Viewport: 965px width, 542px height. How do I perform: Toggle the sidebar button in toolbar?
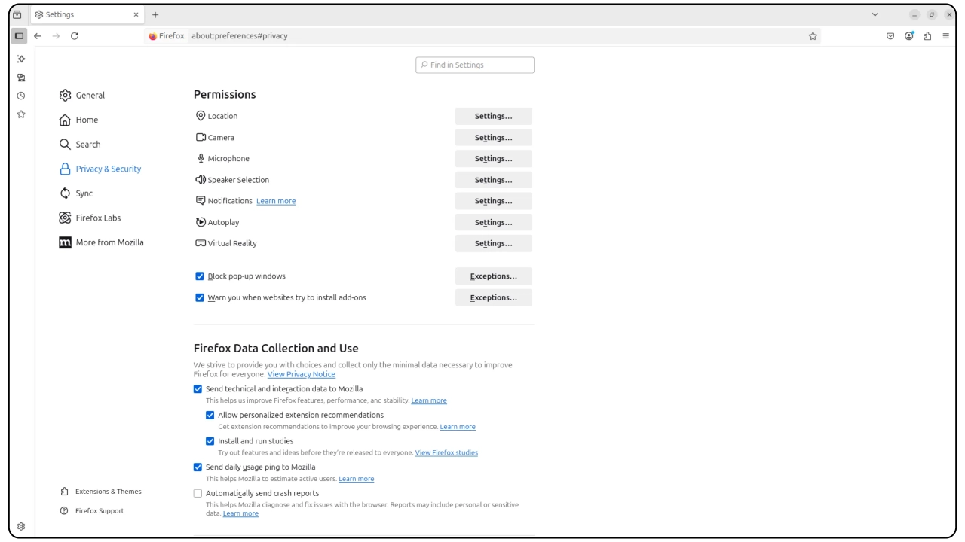click(x=19, y=35)
